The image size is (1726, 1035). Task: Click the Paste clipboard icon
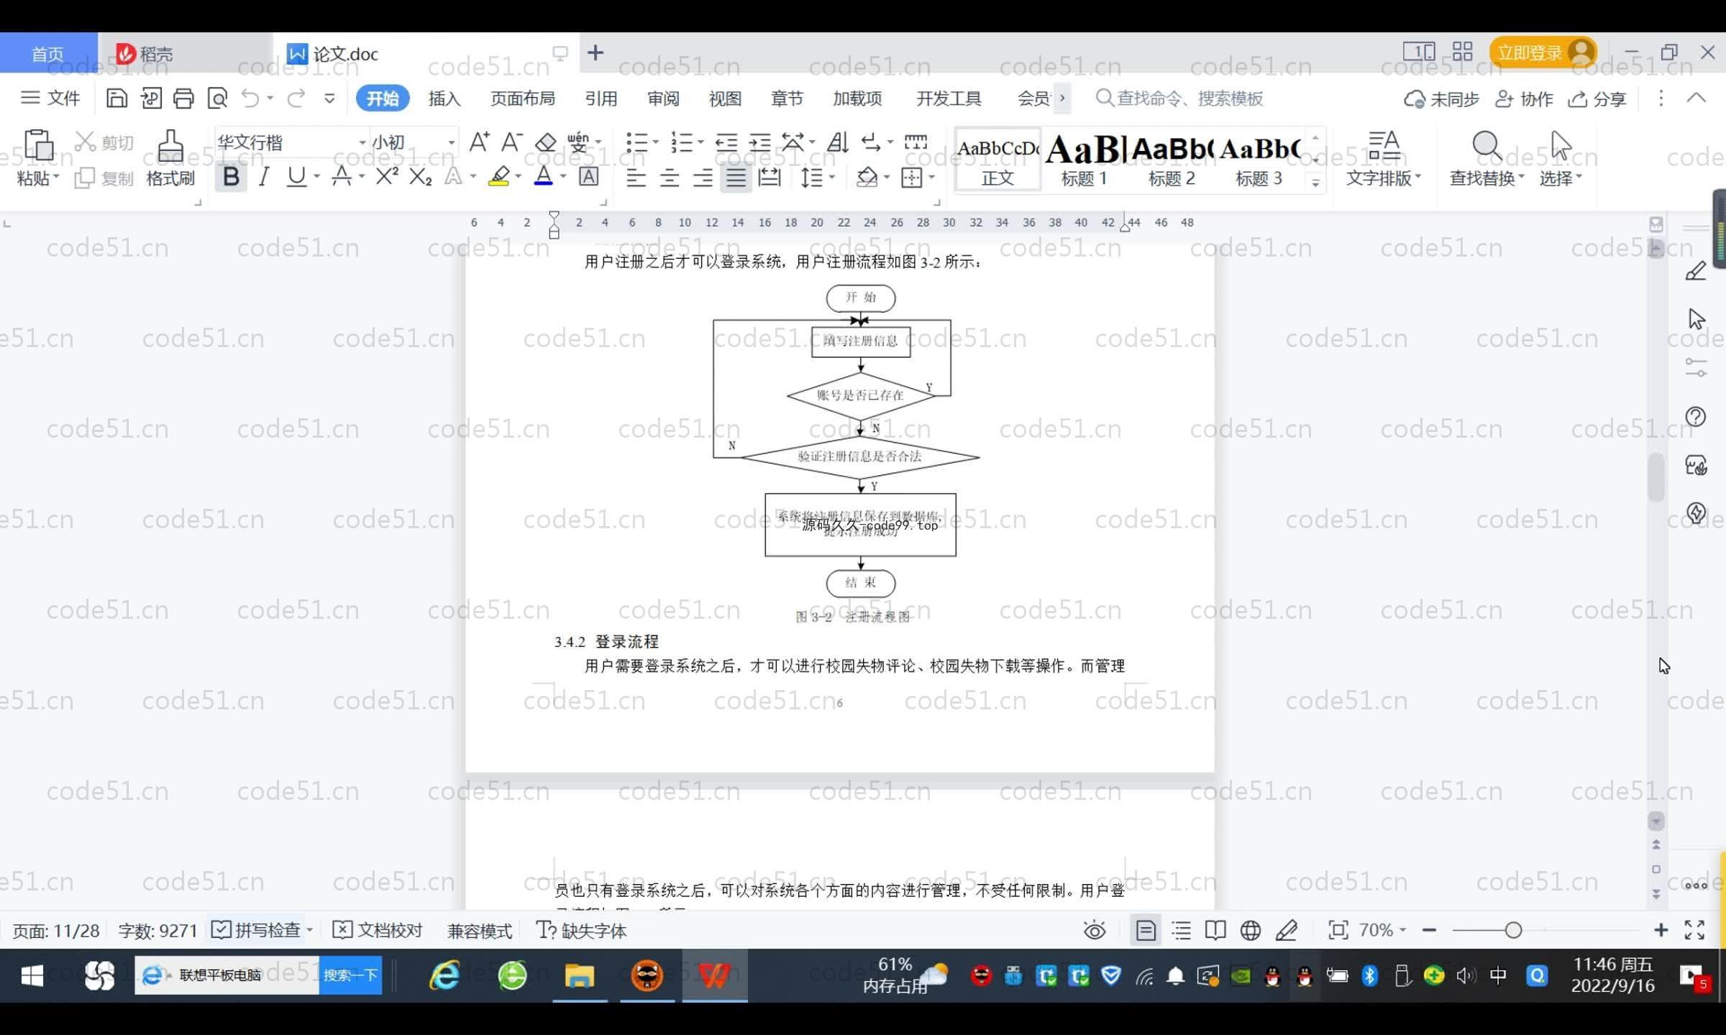[38, 145]
